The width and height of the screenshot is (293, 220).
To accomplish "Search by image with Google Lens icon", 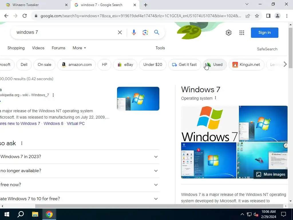I will 145,32.
